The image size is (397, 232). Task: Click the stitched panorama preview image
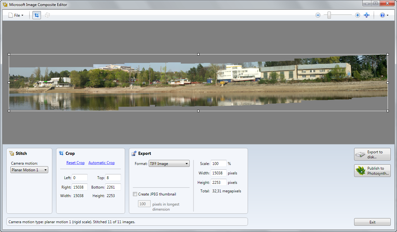198,83
